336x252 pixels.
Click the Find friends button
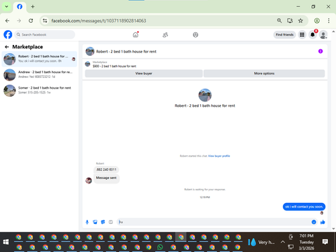(x=284, y=35)
